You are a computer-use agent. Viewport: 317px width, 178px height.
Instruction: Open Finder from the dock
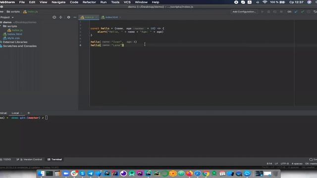click(41, 174)
